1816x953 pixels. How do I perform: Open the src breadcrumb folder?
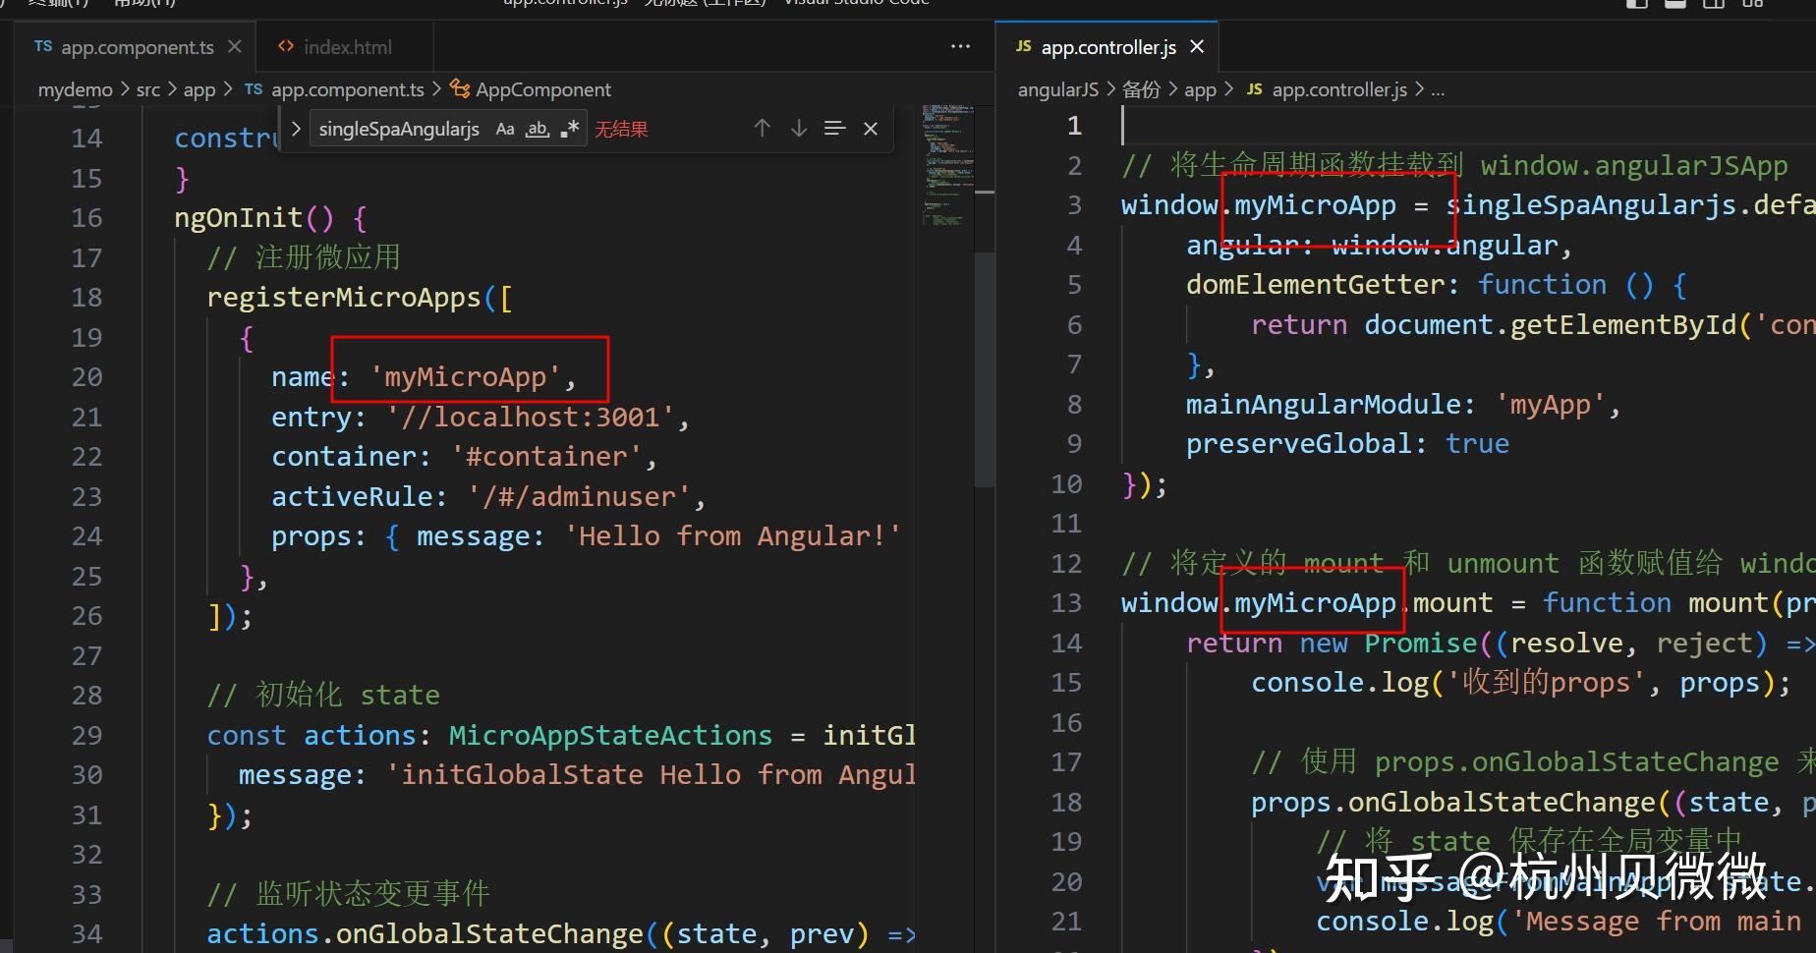click(148, 89)
